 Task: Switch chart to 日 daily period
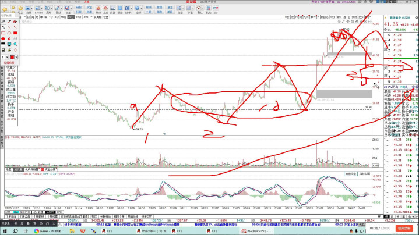click(29, 17)
